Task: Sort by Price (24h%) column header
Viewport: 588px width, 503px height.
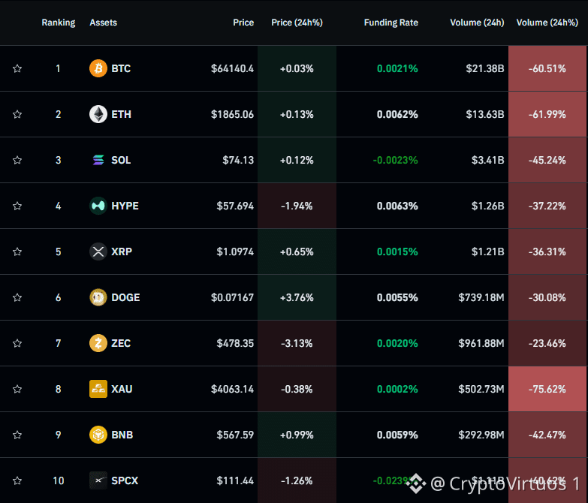Action: click(x=297, y=23)
